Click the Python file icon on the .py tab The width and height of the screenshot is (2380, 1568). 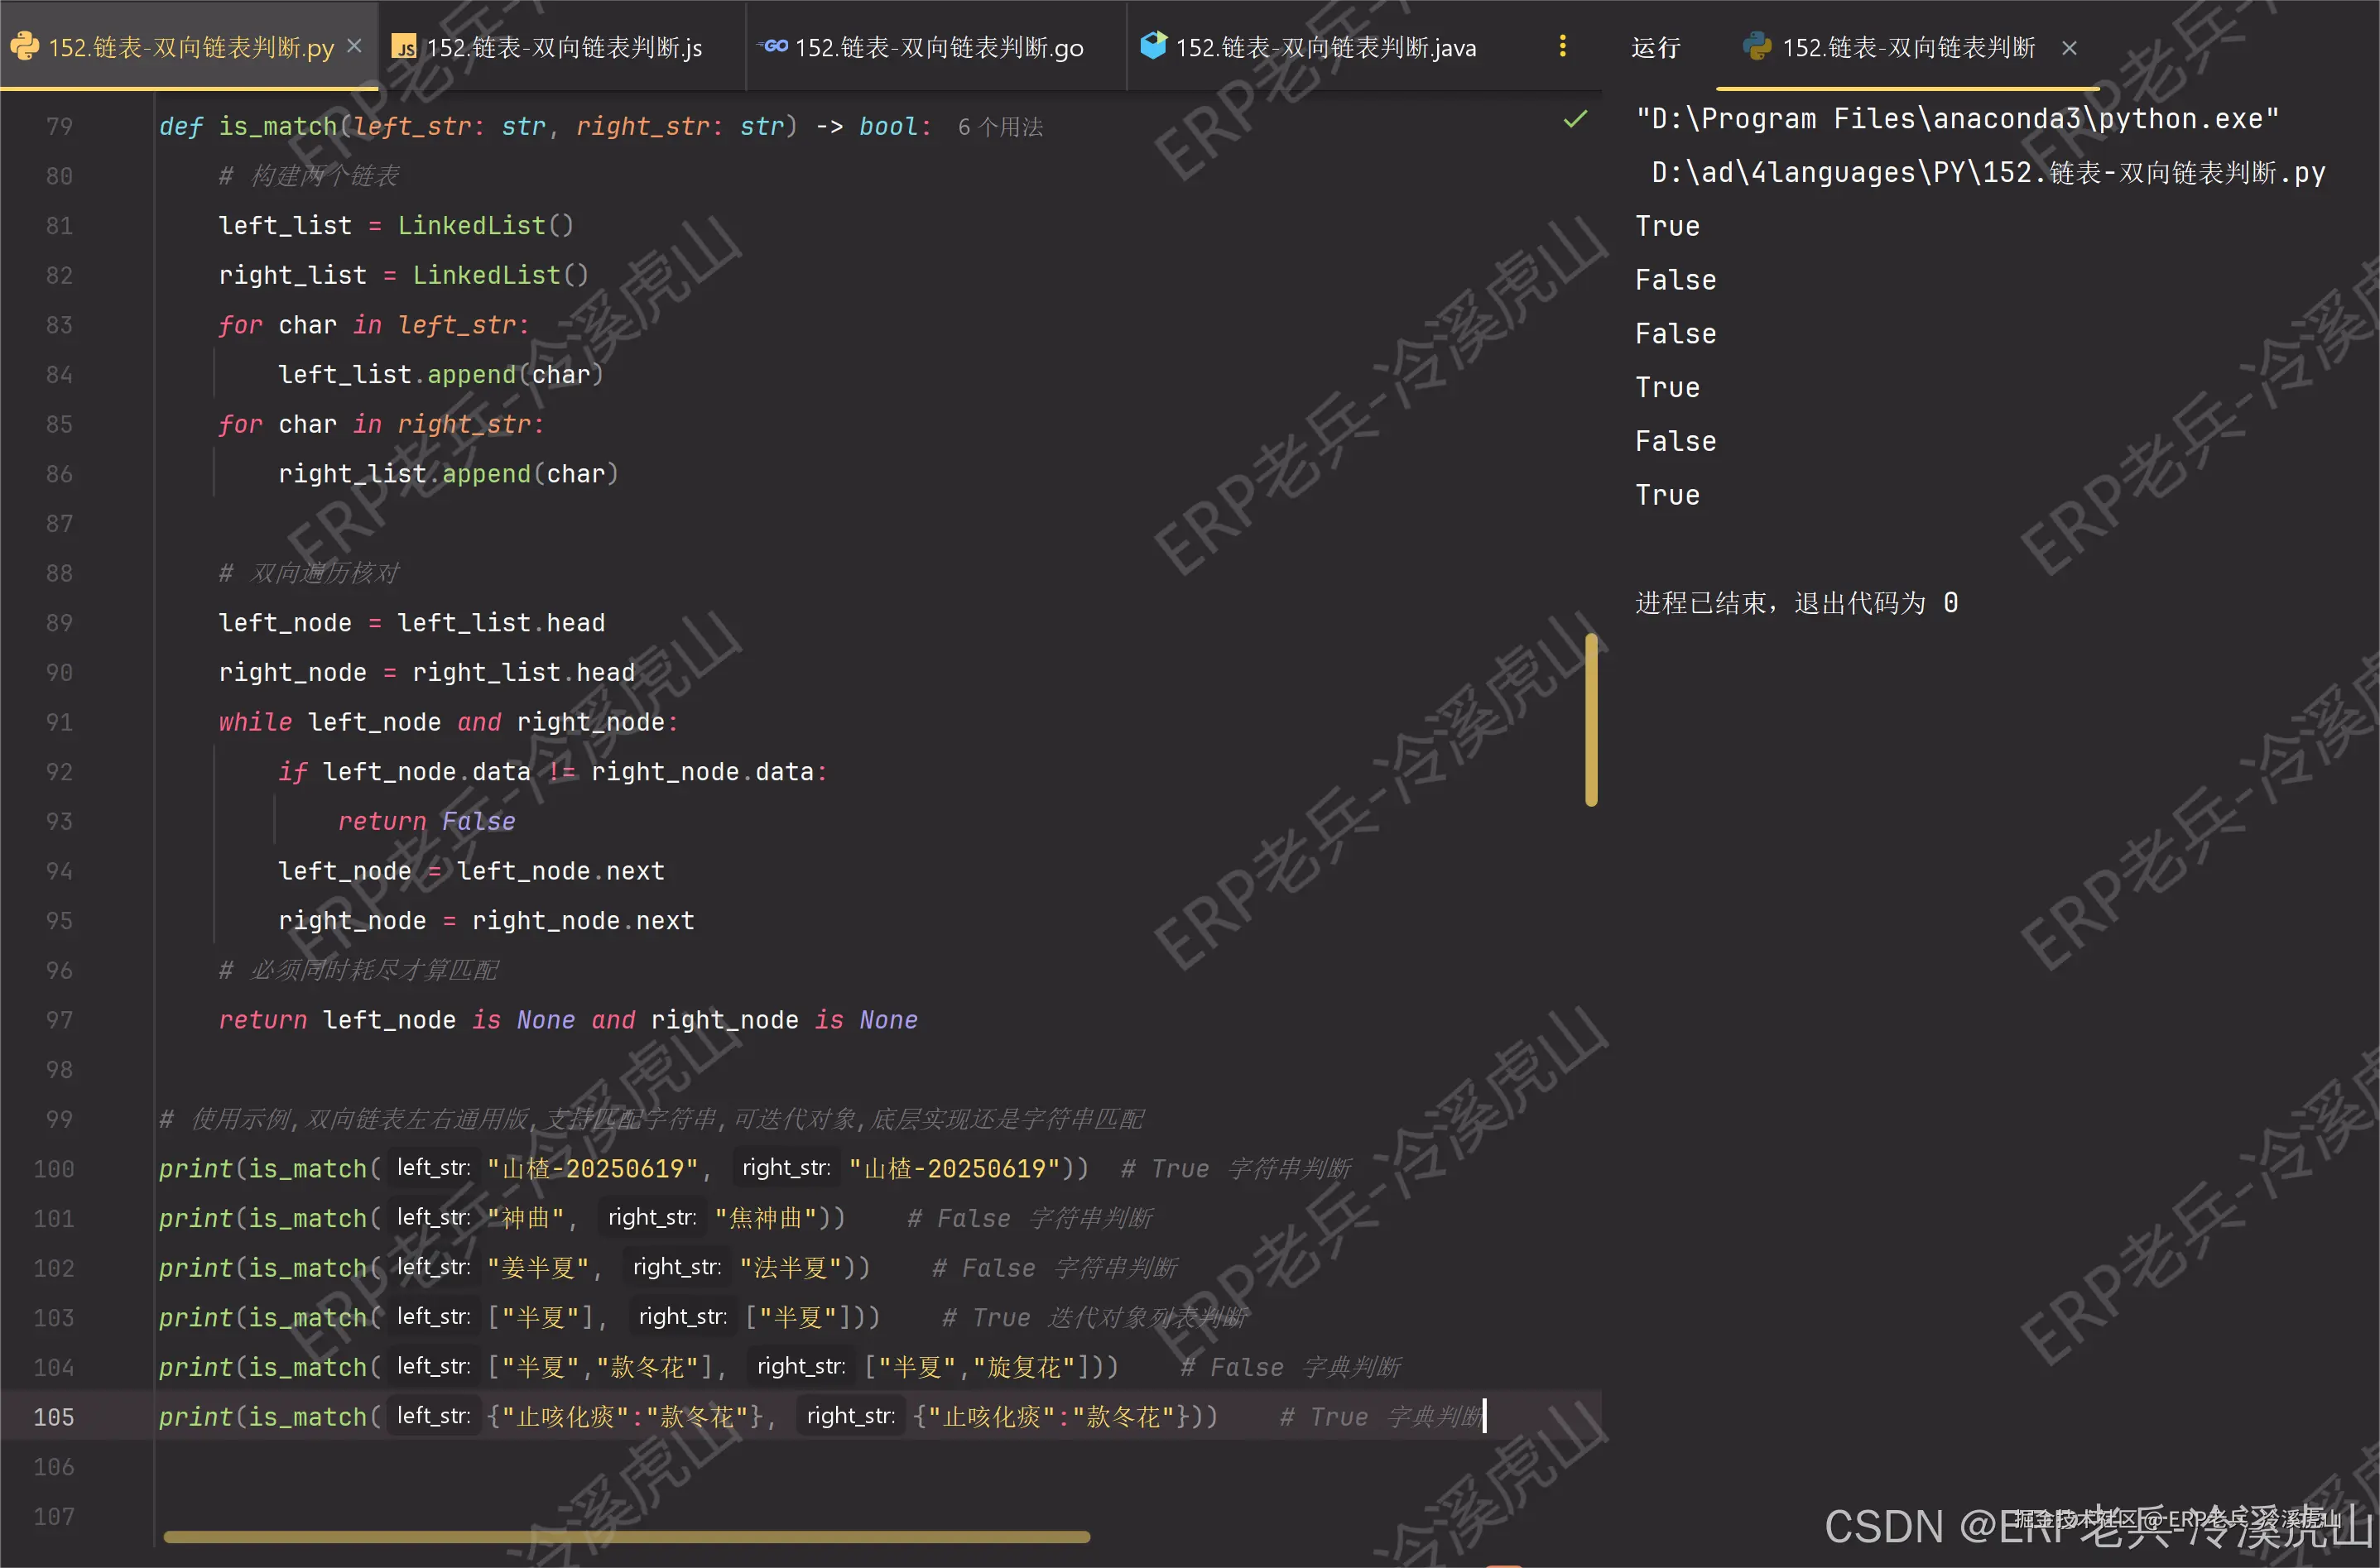24,47
